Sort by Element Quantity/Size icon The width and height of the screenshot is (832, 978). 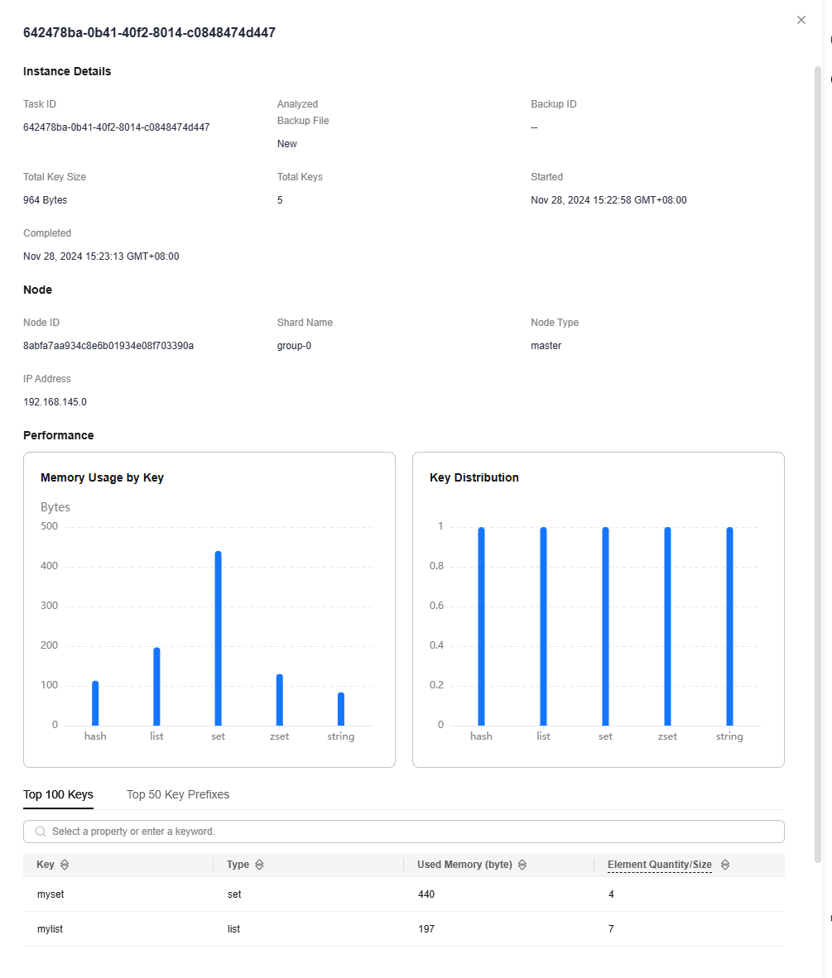[725, 865]
